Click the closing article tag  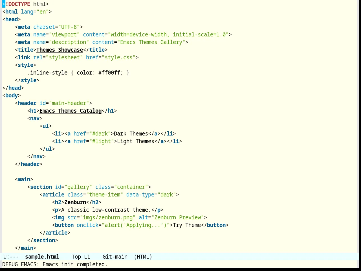(x=55, y=233)
